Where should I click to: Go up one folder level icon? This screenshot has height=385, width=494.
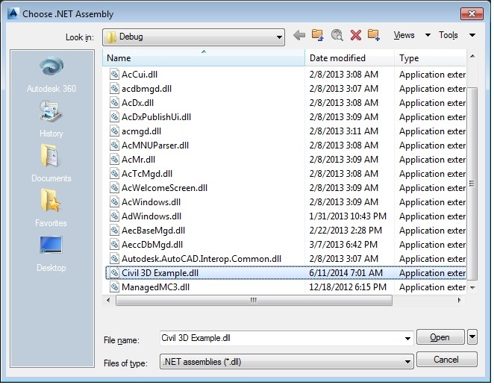tap(318, 35)
